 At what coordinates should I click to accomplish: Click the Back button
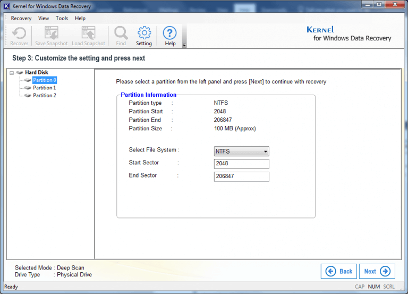(338, 271)
